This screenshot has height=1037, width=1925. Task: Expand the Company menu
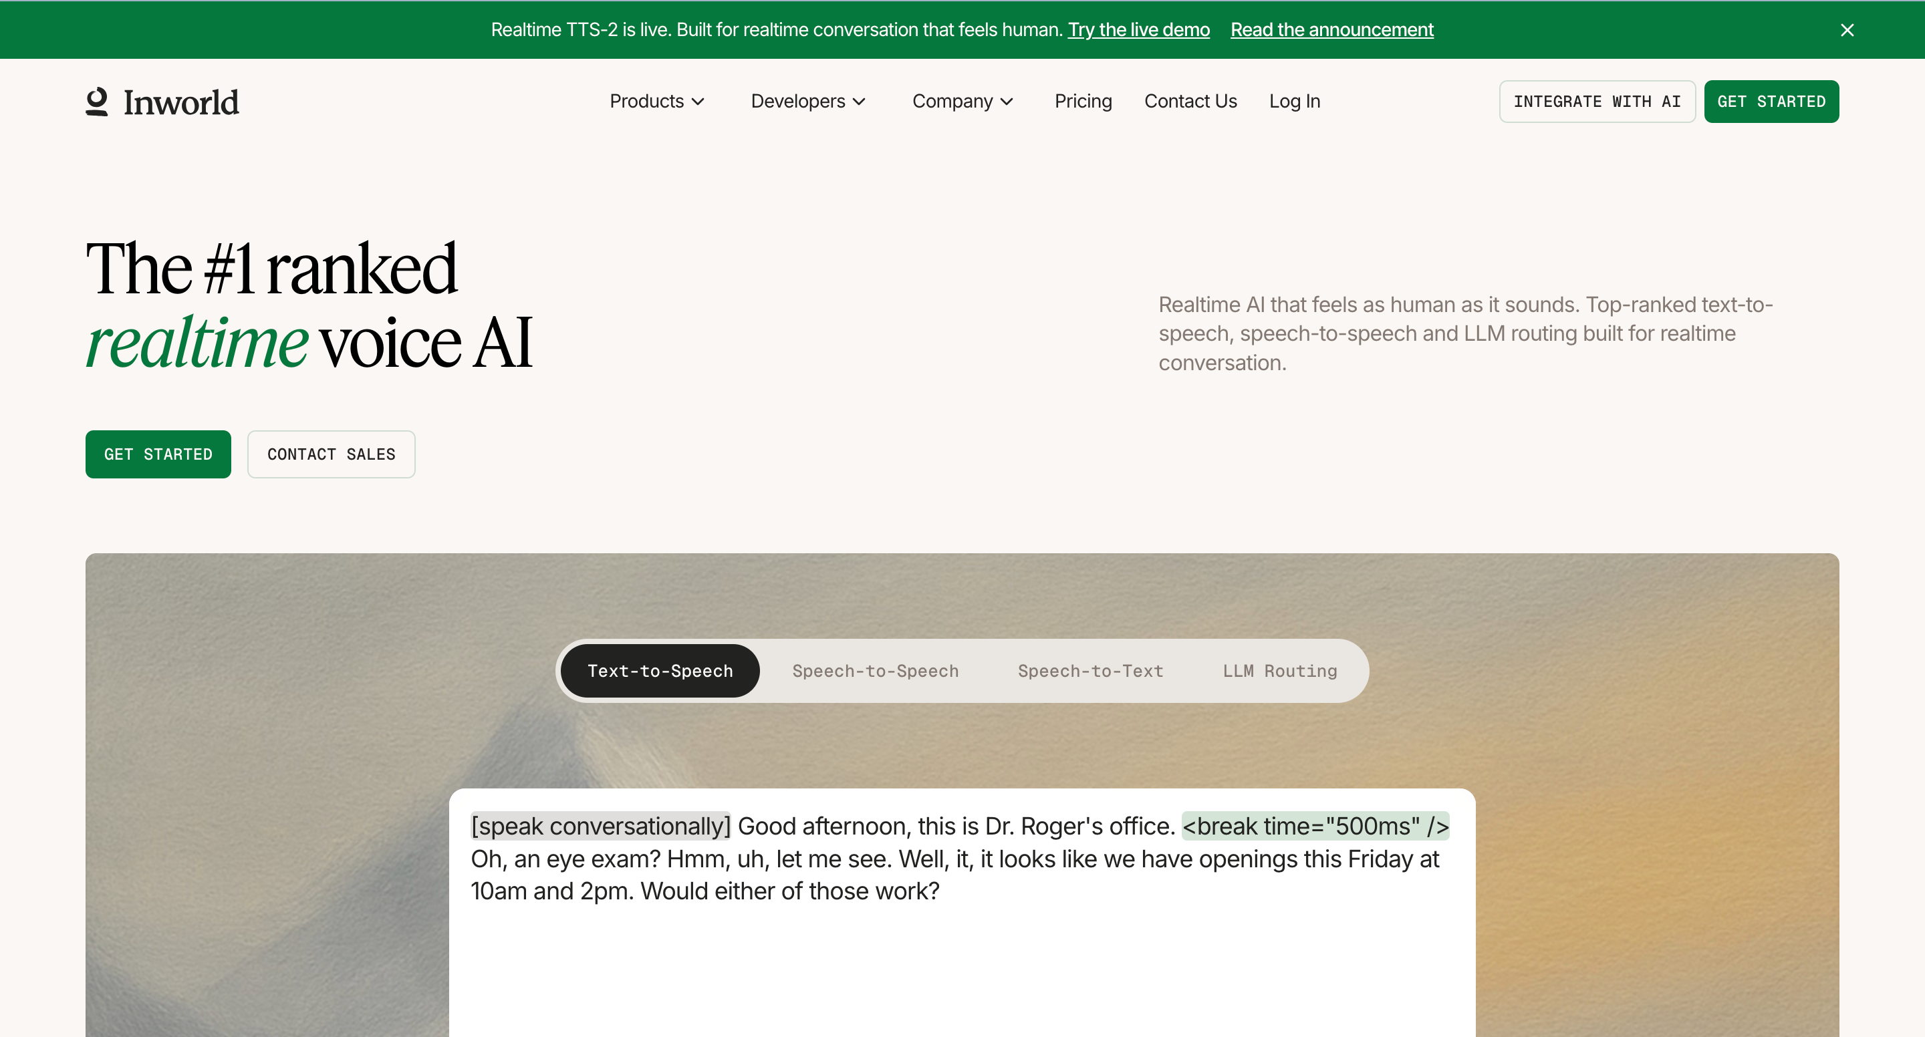click(x=962, y=101)
